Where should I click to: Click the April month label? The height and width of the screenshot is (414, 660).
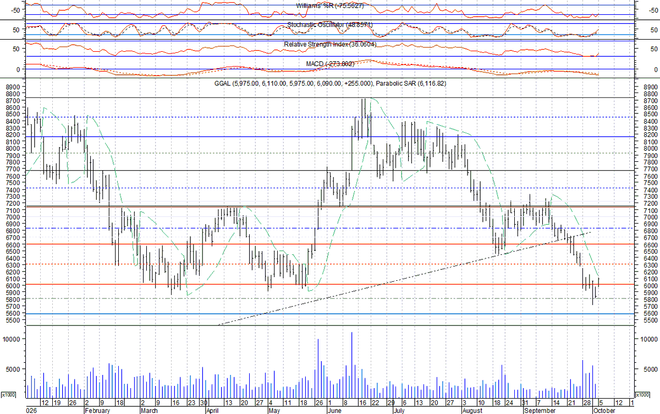[x=213, y=411]
